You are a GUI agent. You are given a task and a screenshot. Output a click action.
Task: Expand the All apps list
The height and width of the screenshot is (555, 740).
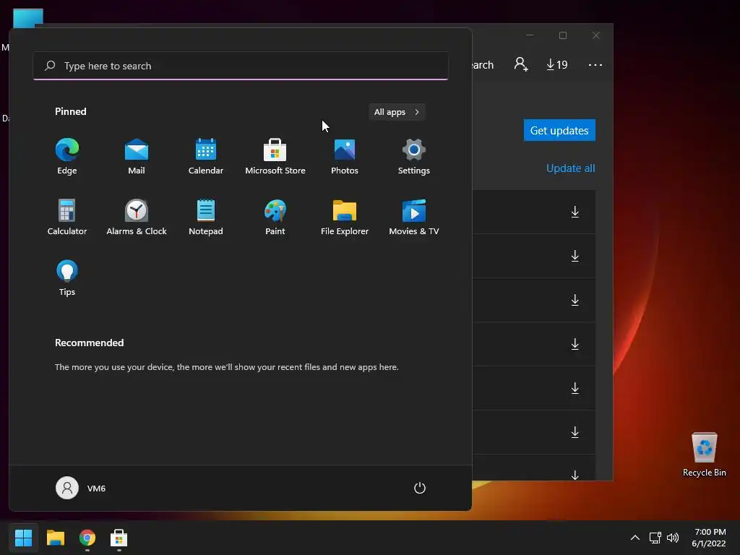tap(397, 112)
